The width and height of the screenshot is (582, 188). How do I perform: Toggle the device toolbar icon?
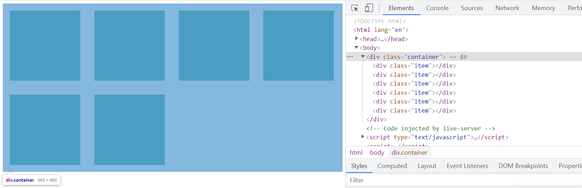[369, 8]
